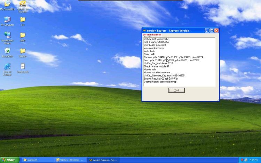Viewport: 261px width, 163px height.
Task: Click the "User Logon success:0" line
Action: (155, 45)
